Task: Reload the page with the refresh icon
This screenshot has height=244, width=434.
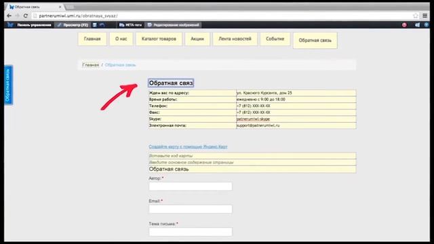Action: pos(26,16)
